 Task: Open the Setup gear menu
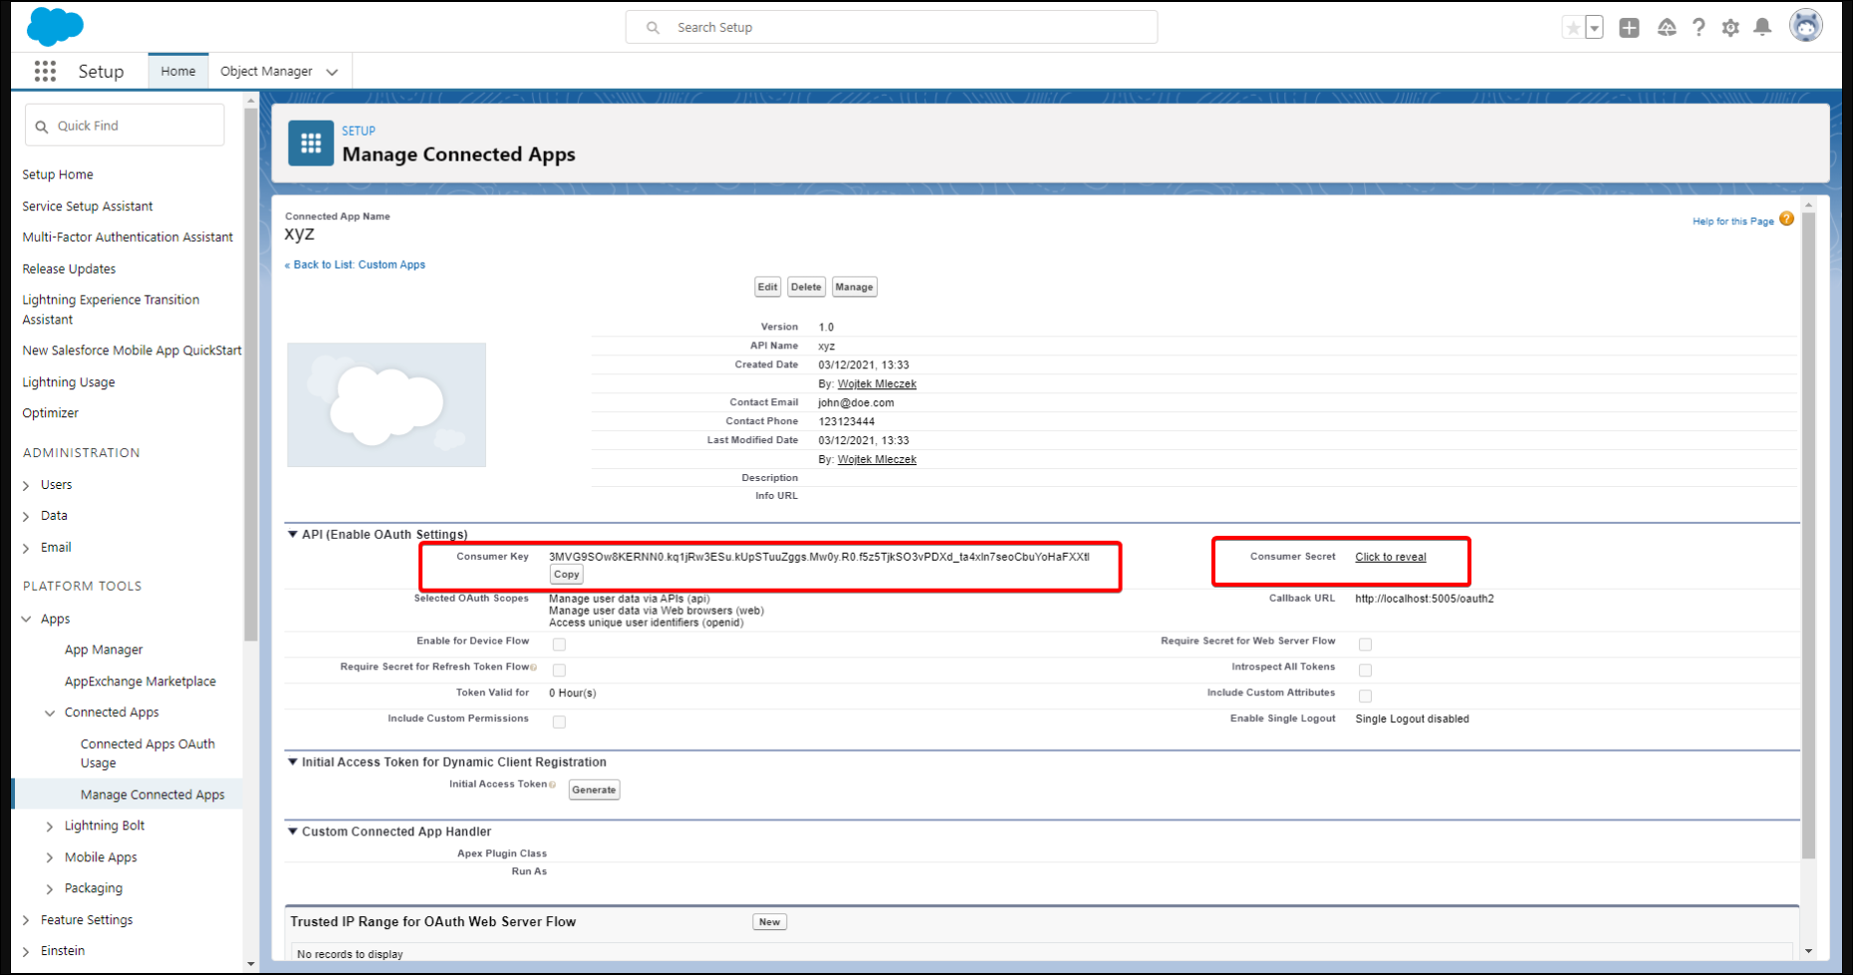click(x=1730, y=28)
